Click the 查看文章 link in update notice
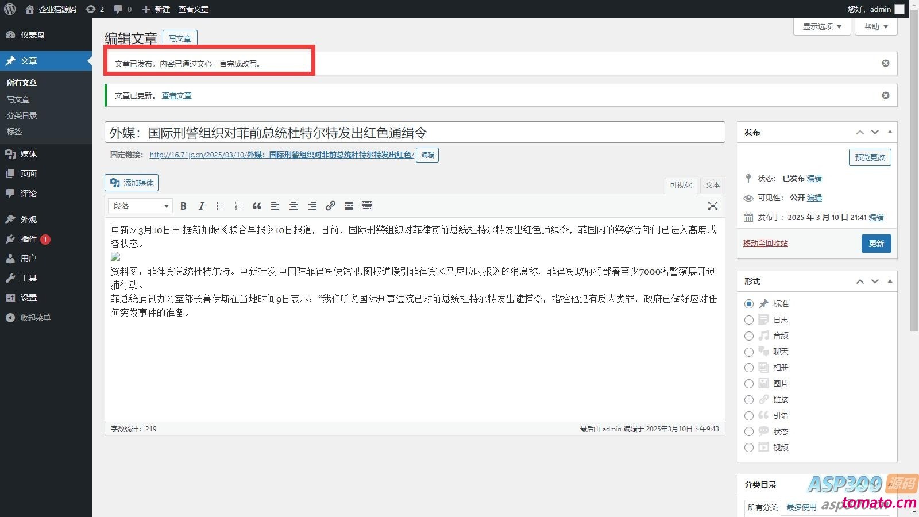 tap(176, 95)
